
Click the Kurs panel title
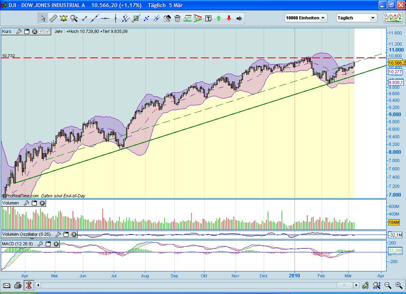tap(7, 32)
